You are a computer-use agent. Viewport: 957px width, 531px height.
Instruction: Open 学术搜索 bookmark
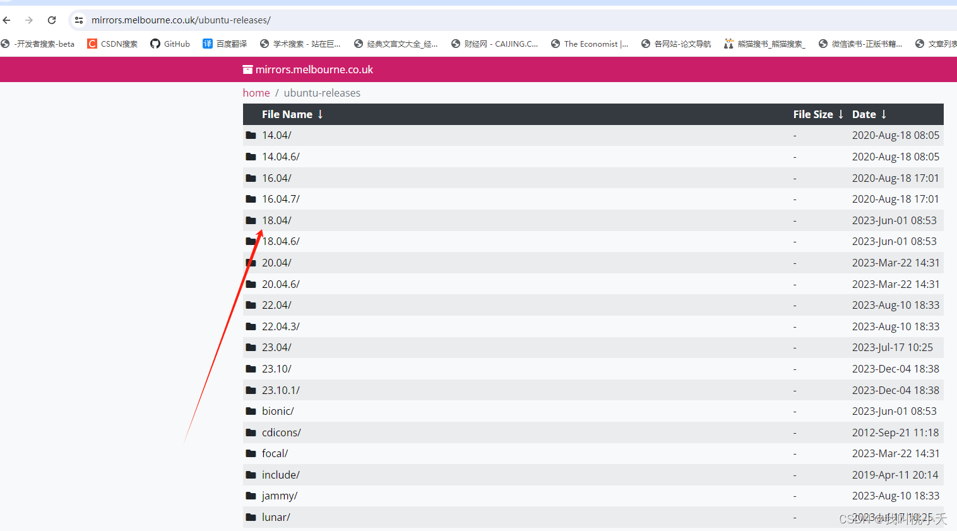(x=300, y=44)
